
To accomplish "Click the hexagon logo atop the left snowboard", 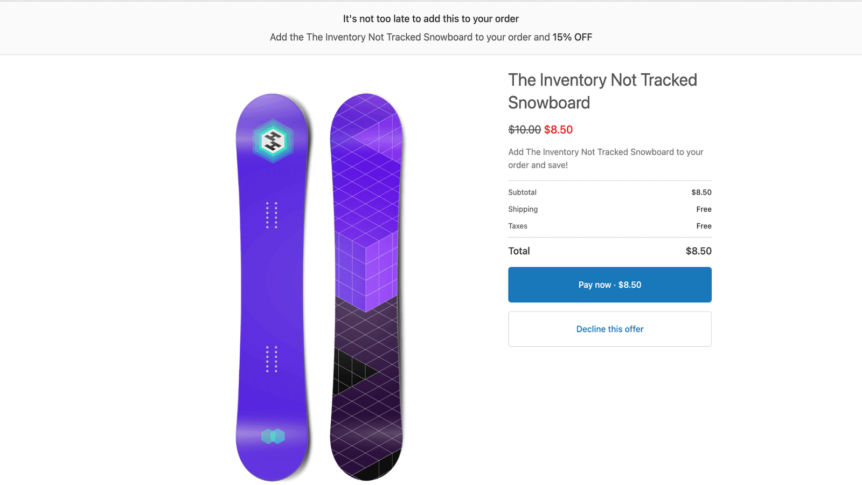I will 273,141.
